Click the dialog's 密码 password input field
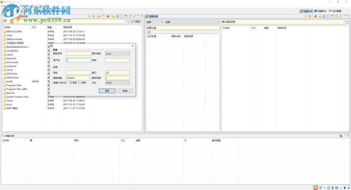 pyautogui.click(x=117, y=60)
